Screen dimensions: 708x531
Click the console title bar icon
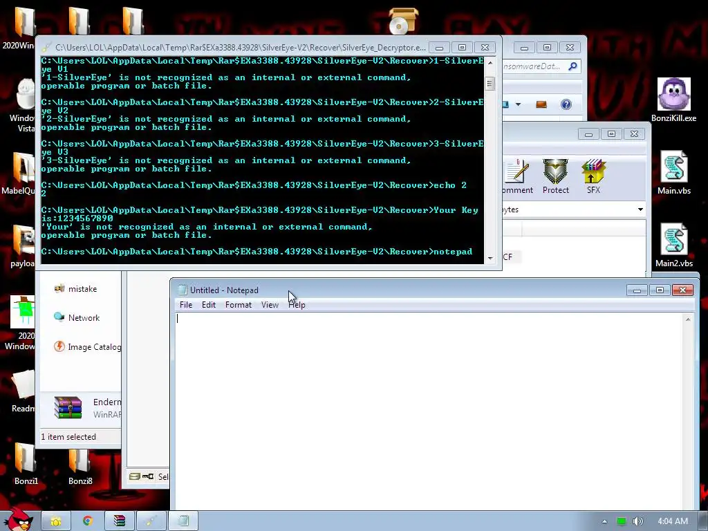pos(46,48)
